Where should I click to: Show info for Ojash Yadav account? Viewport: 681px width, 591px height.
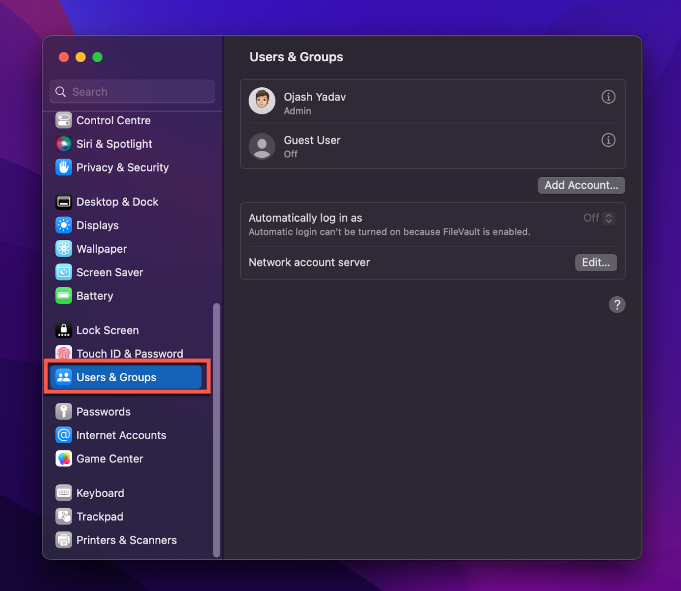point(608,97)
